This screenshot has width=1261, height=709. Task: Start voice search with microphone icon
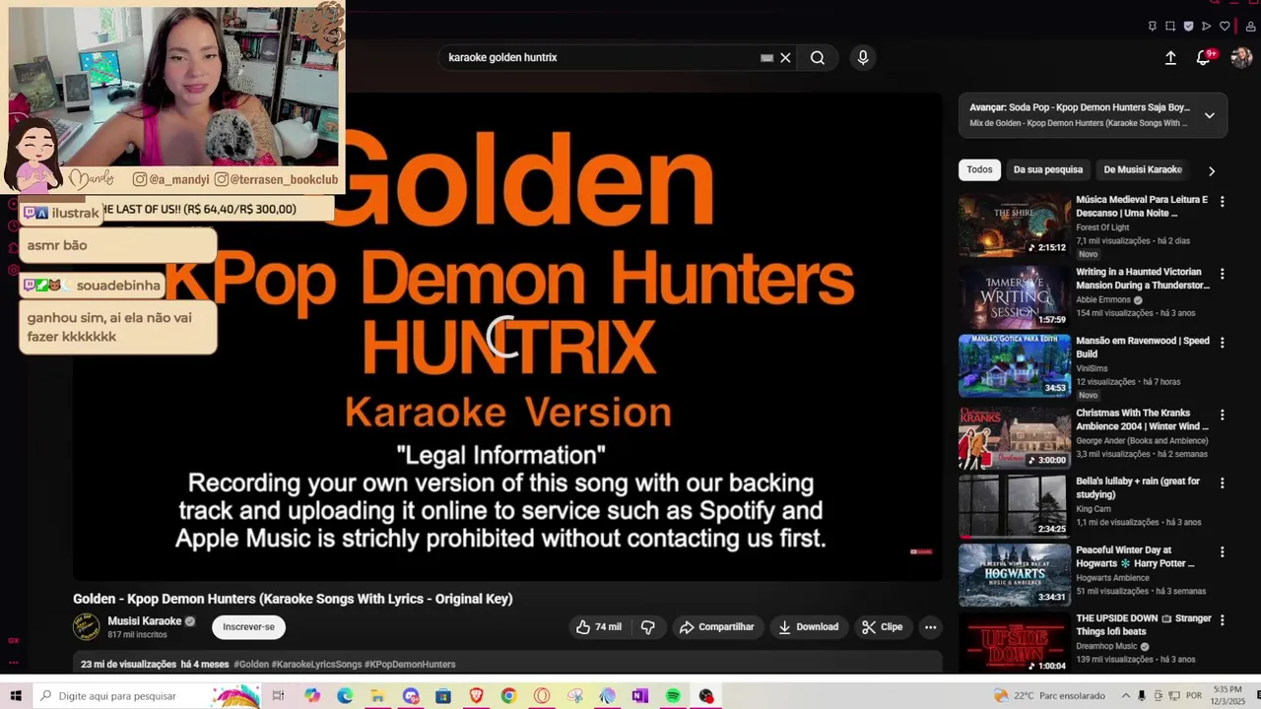863,58
